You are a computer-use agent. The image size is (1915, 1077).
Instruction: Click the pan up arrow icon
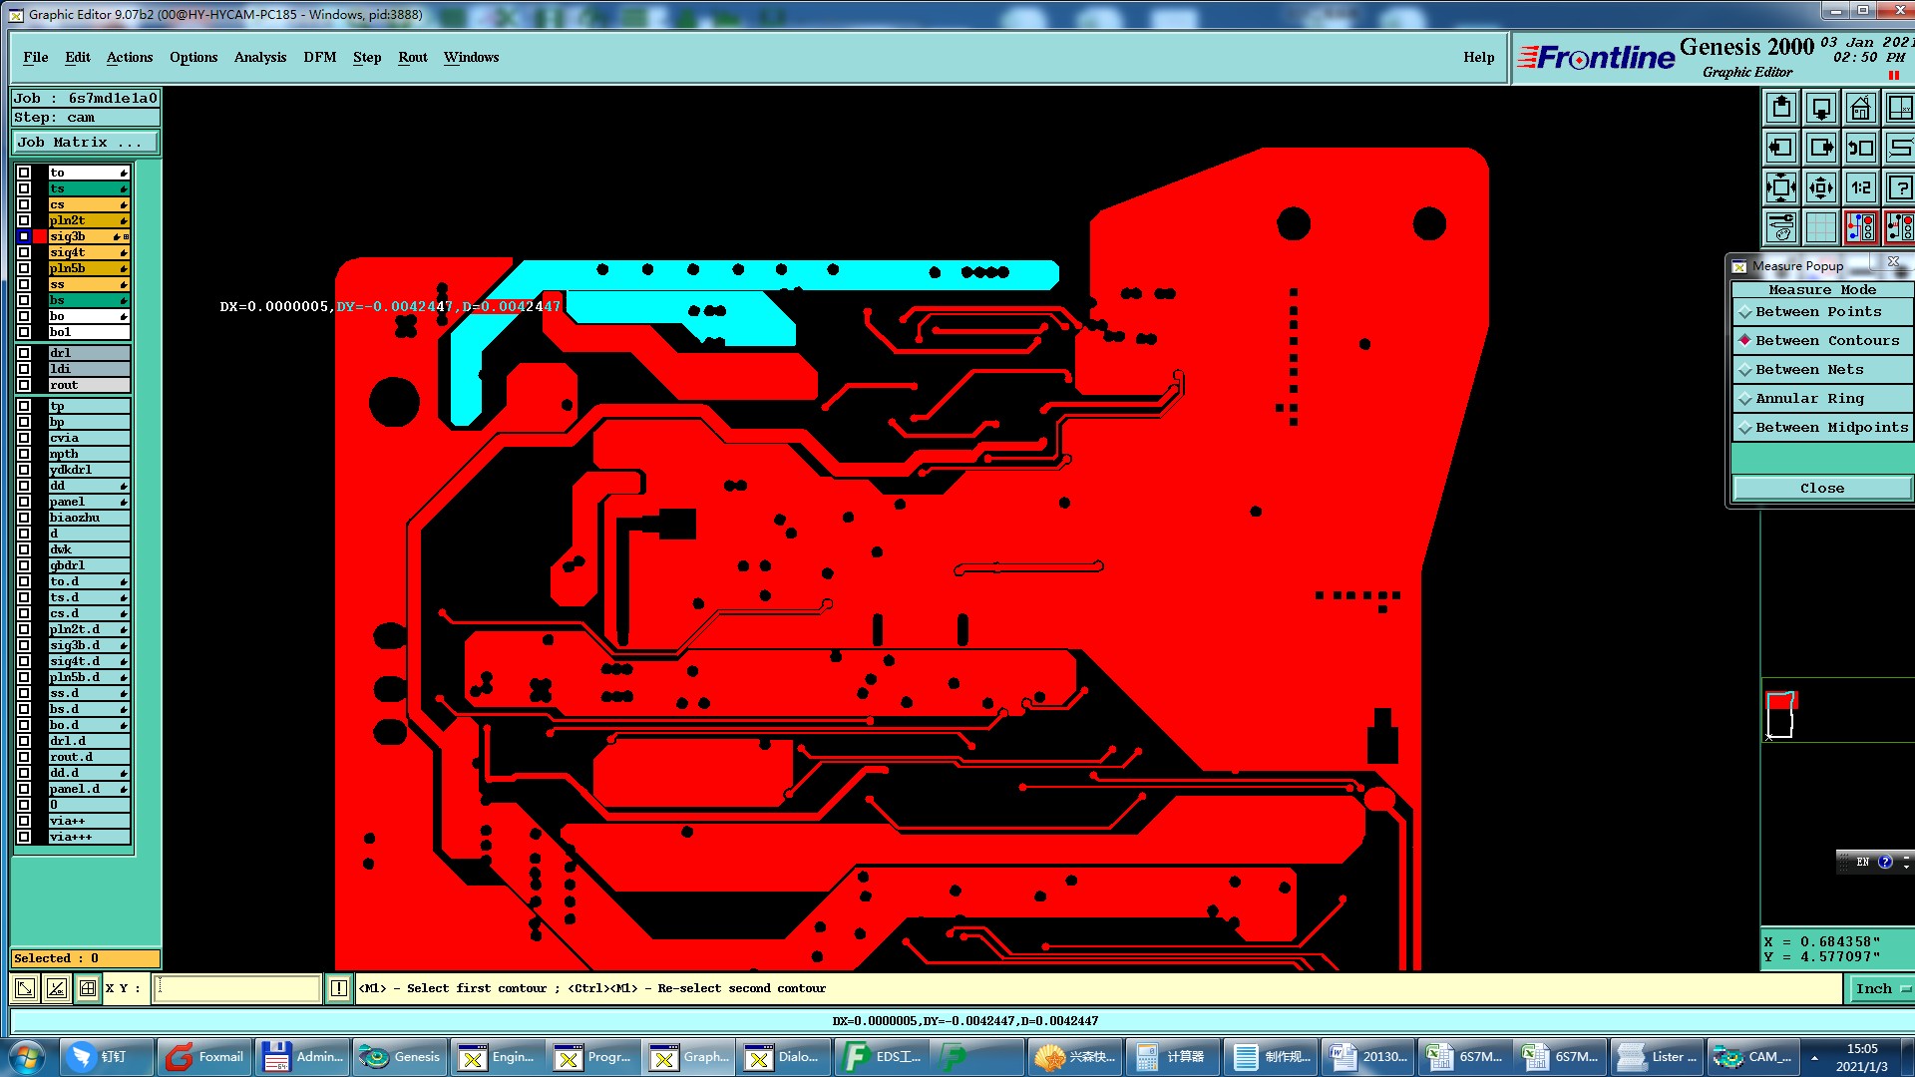click(1781, 108)
